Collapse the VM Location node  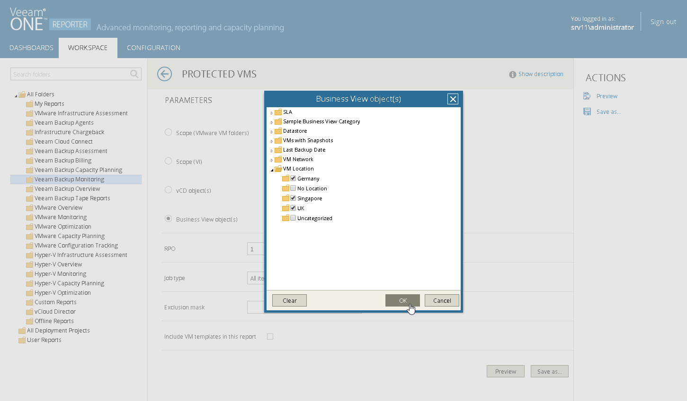pyautogui.click(x=272, y=170)
